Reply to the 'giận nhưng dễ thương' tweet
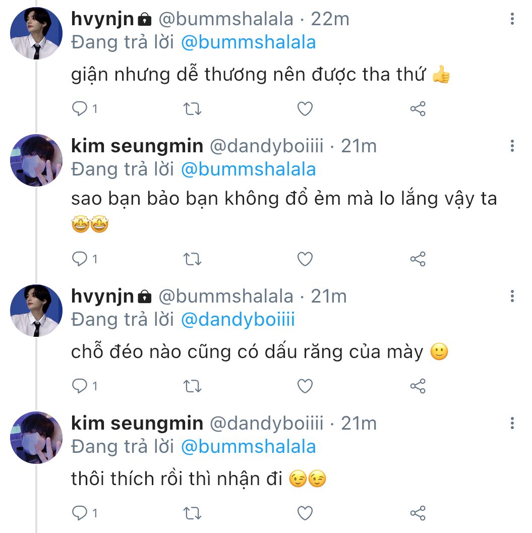The height and width of the screenshot is (533, 532). tap(80, 108)
